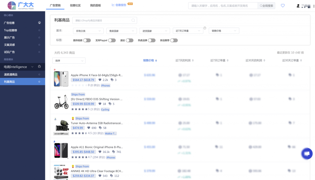Click the three-dot menu in header
Image resolution: width=315 pixels, height=180 pixels.
click(314, 6)
